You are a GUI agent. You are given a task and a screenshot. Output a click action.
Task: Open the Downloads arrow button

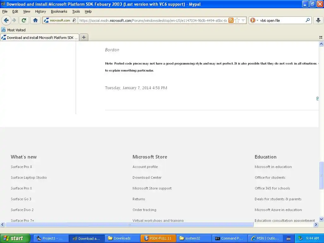pyautogui.click(x=318, y=20)
